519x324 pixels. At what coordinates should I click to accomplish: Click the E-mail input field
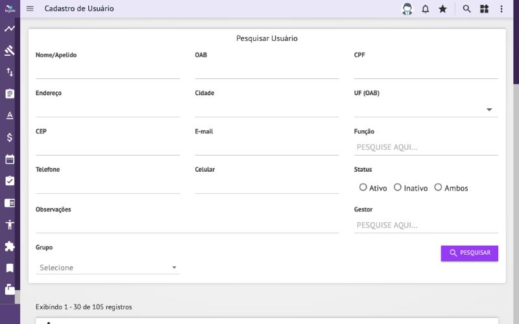coord(267,148)
